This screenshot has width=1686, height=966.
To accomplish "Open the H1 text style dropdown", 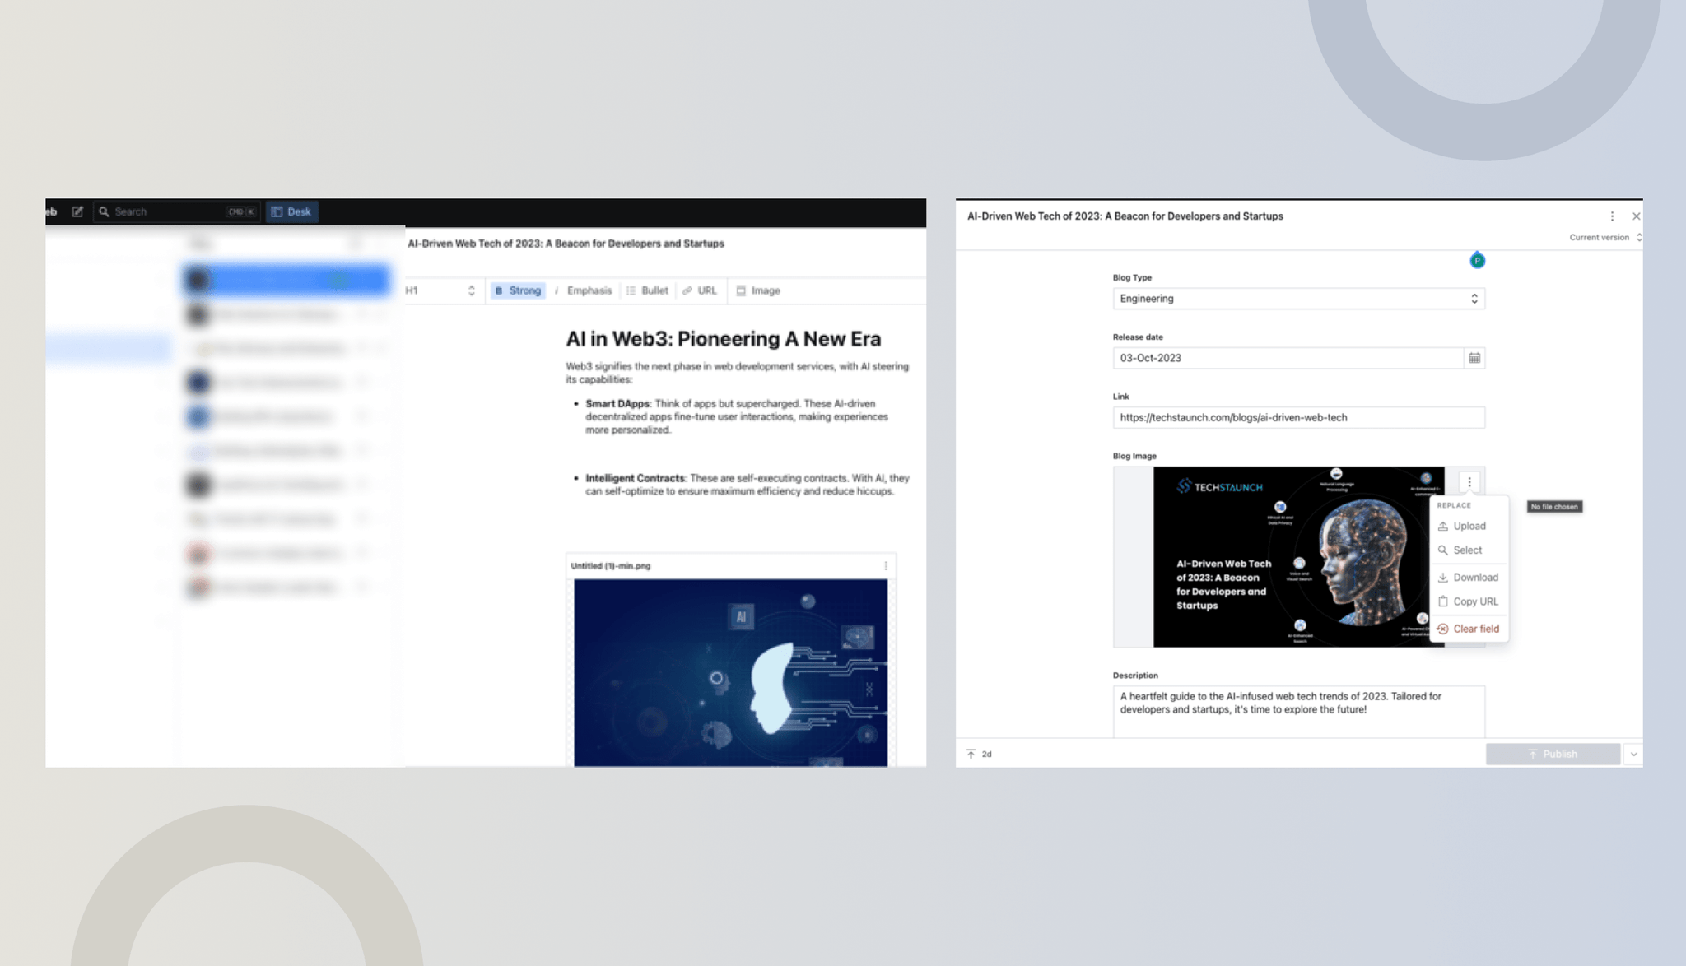I will 440,290.
